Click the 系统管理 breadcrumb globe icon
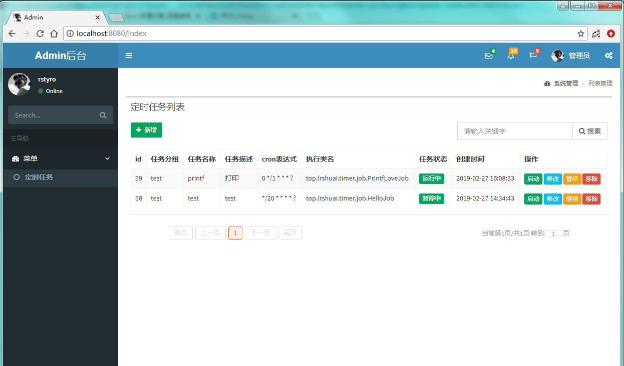Viewport: 624px width, 366px height. 547,83
